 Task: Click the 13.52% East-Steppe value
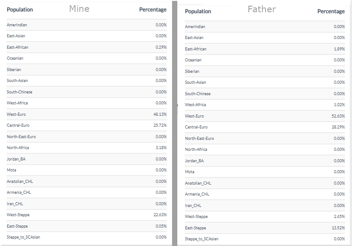tap(338, 228)
